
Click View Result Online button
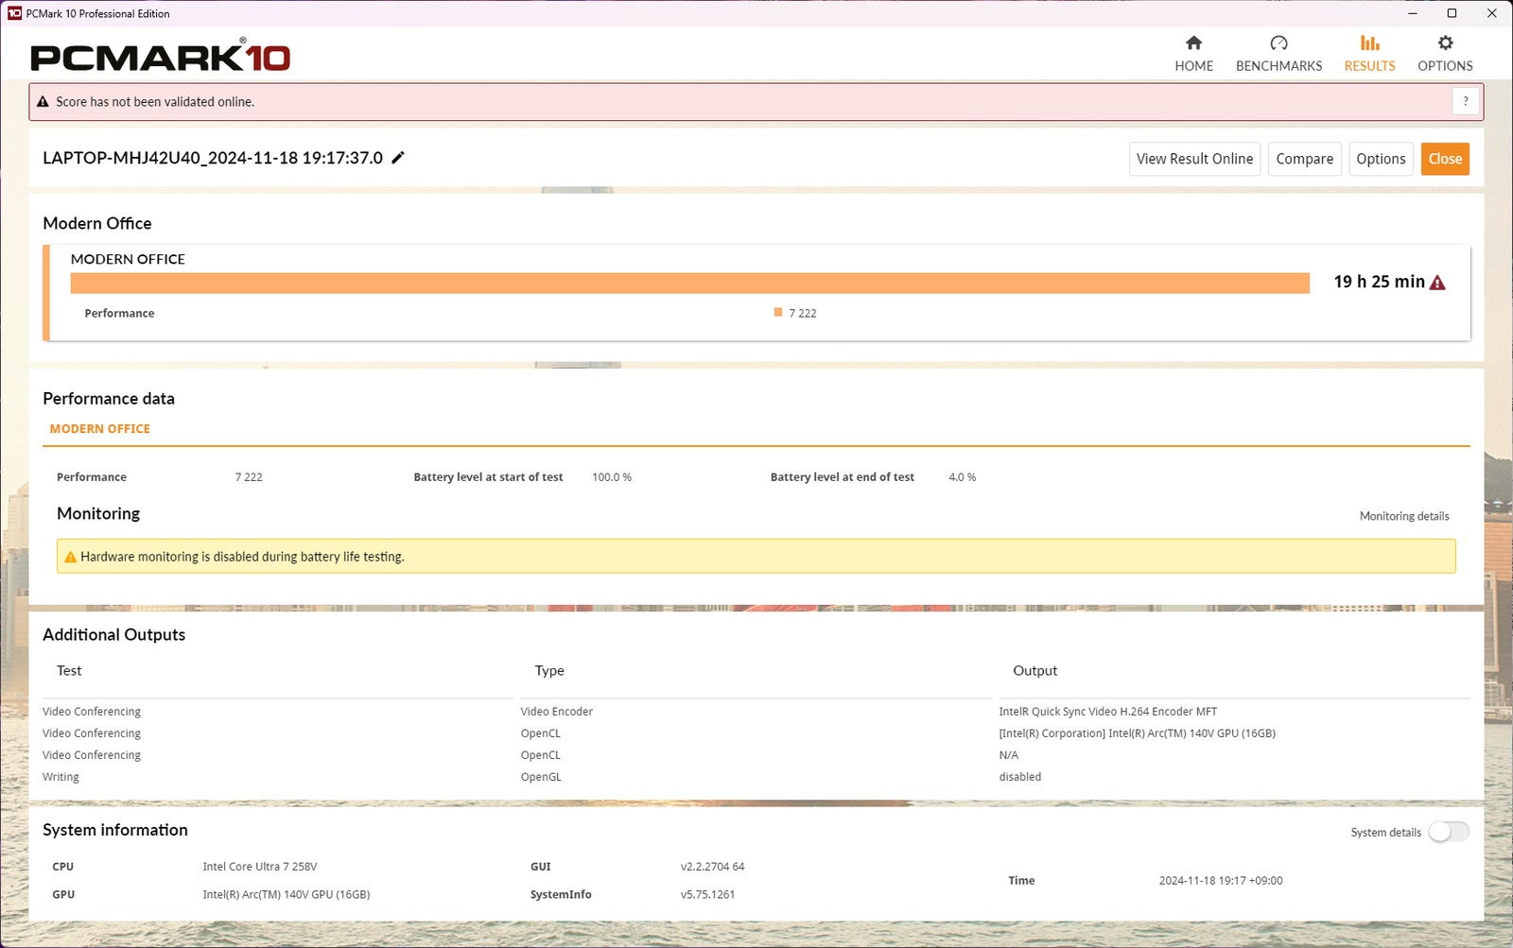[1194, 159]
